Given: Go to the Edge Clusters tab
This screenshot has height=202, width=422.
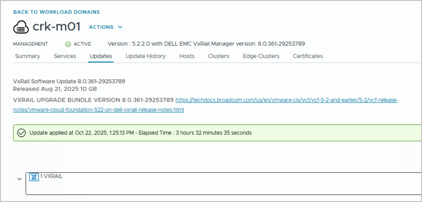Looking at the screenshot, I should coord(261,56).
